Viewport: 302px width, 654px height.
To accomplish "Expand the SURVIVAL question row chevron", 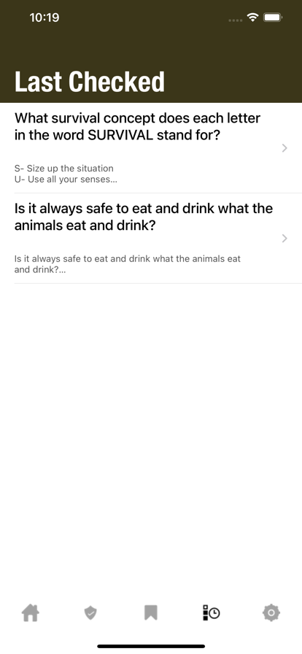I will 284,148.
